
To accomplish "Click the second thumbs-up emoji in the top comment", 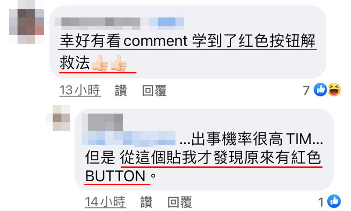I will tap(118, 63).
